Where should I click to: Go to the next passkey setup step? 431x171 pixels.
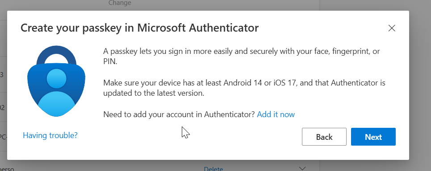click(x=373, y=137)
